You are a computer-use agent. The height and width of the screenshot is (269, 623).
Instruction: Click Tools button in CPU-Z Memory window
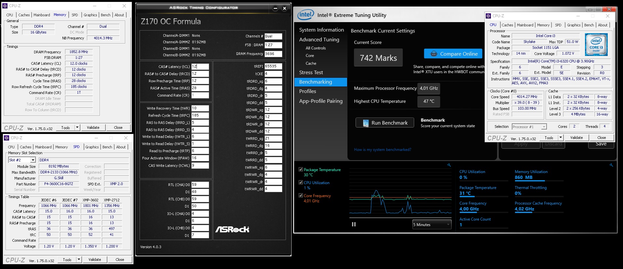[65, 128]
